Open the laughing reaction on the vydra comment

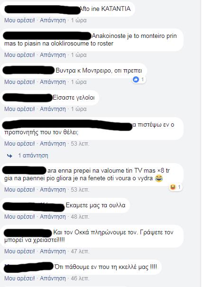(x=173, y=187)
